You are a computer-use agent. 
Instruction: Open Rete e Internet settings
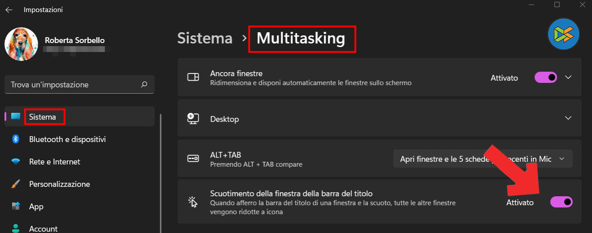(55, 162)
